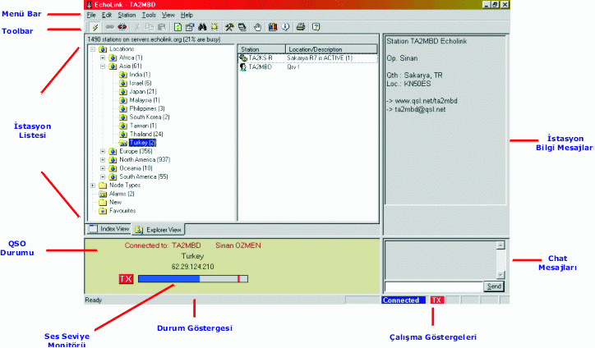Image resolution: width=595 pixels, height=348 pixels.
Task: Click 'Sakarya R7 is ACTIVE (1)' description
Action: tap(320, 58)
